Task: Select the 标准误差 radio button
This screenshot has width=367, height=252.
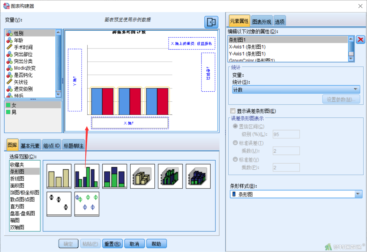Action: coord(235,143)
